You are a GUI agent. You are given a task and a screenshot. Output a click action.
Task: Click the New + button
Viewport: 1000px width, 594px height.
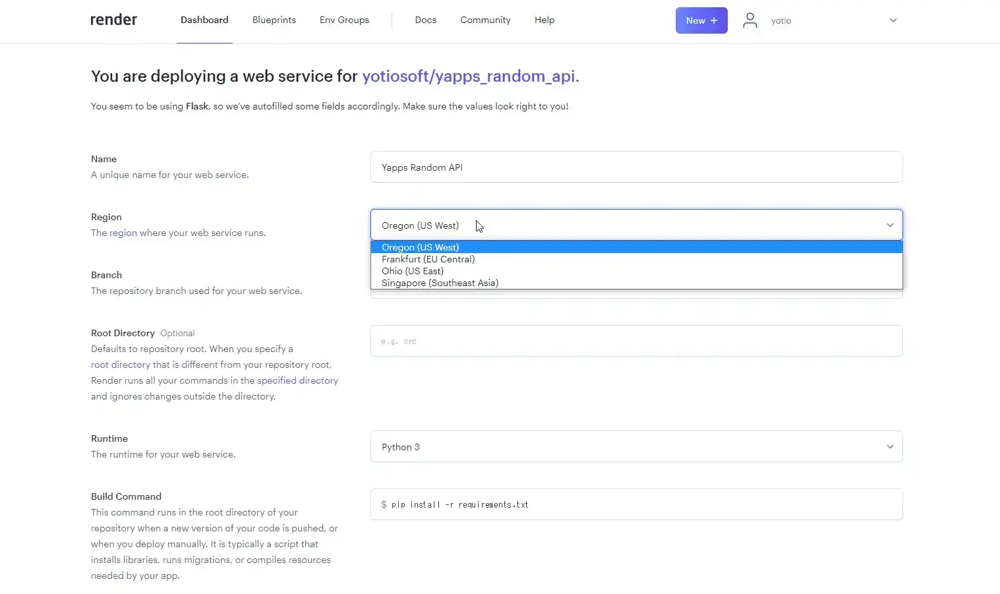tap(701, 20)
